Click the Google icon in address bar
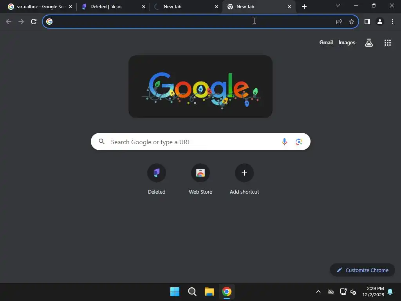The height and width of the screenshot is (301, 401). click(49, 22)
